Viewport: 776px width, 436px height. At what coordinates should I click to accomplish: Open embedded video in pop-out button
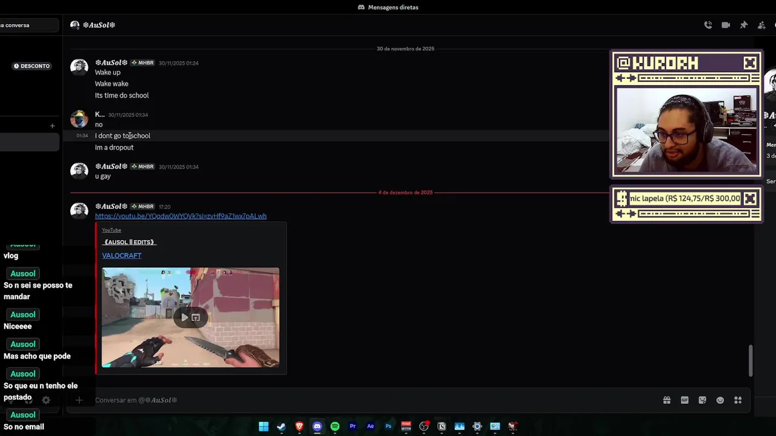(x=196, y=317)
